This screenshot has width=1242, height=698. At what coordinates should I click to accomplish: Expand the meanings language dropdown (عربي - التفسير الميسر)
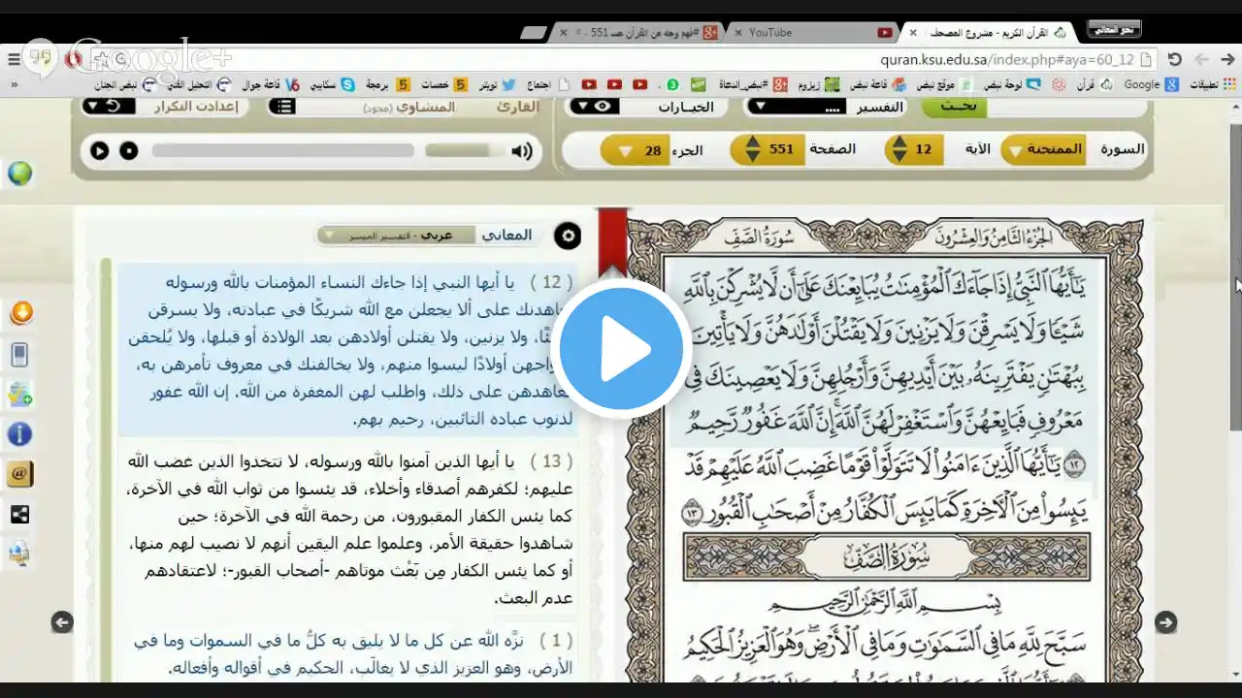pyautogui.click(x=397, y=235)
